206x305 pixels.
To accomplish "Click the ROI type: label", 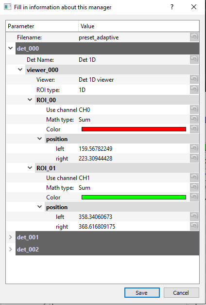I will pos(48,90).
